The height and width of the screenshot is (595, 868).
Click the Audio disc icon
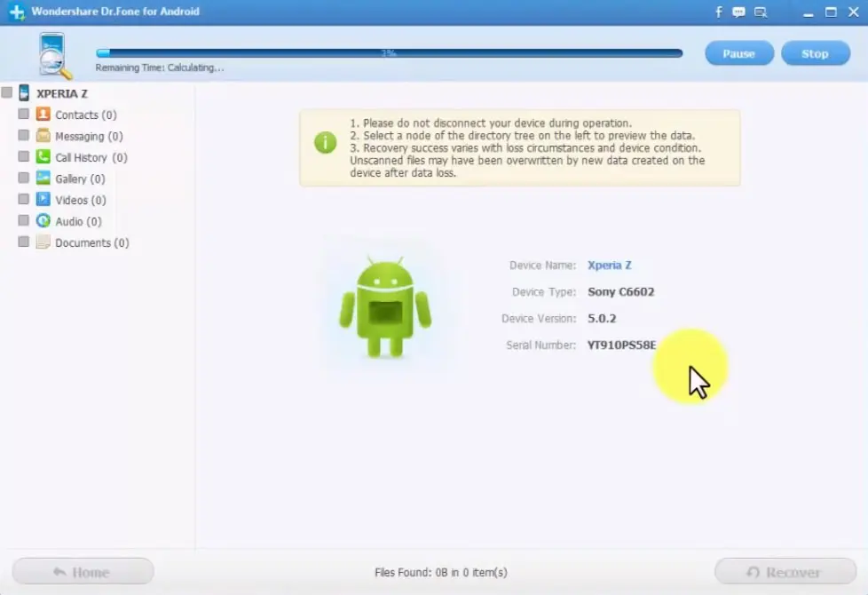[43, 220]
